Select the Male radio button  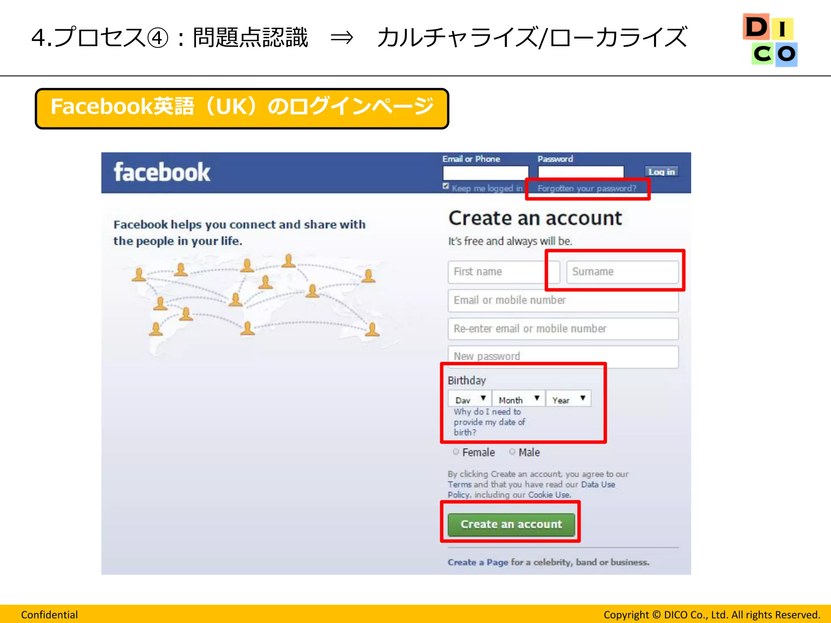tap(512, 452)
